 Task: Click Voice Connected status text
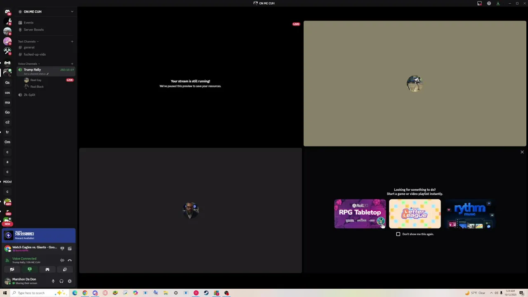pyautogui.click(x=24, y=259)
